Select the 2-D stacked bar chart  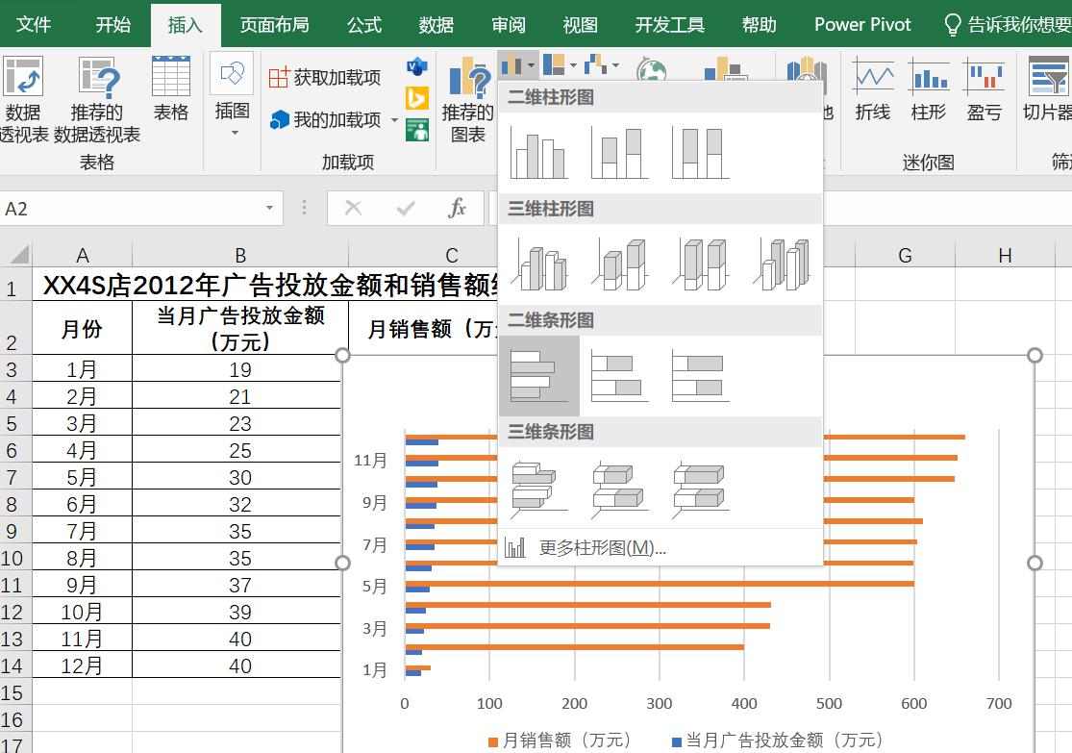tap(619, 375)
